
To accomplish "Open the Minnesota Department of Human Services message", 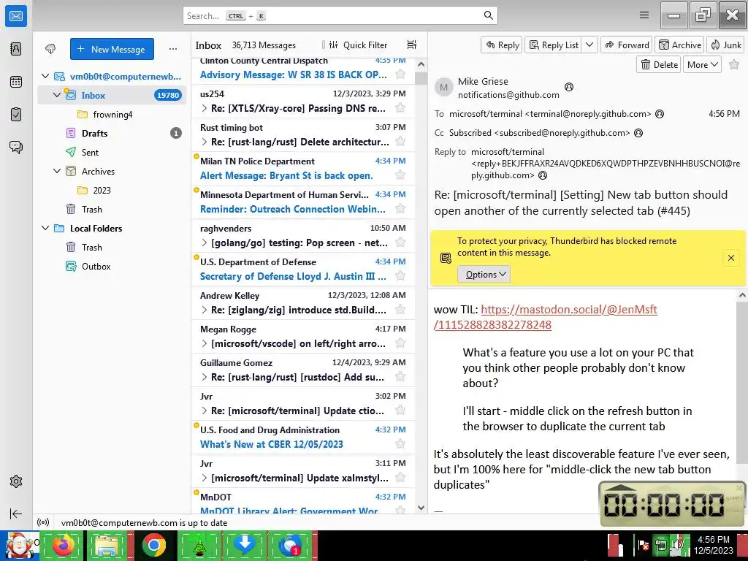I will (303, 202).
